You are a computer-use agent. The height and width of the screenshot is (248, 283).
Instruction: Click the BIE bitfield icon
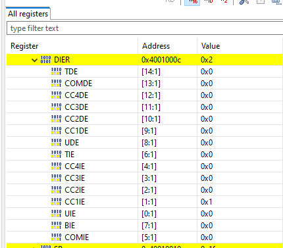click(56, 226)
